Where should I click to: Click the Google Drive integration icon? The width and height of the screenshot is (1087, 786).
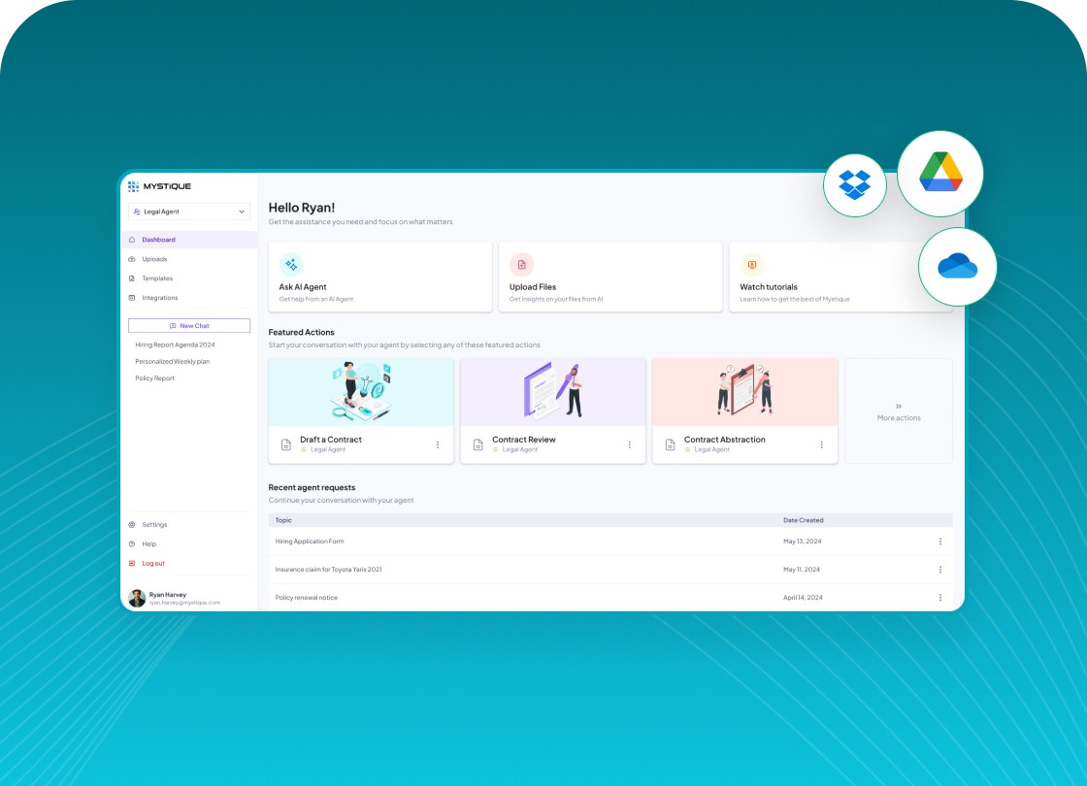pos(940,174)
